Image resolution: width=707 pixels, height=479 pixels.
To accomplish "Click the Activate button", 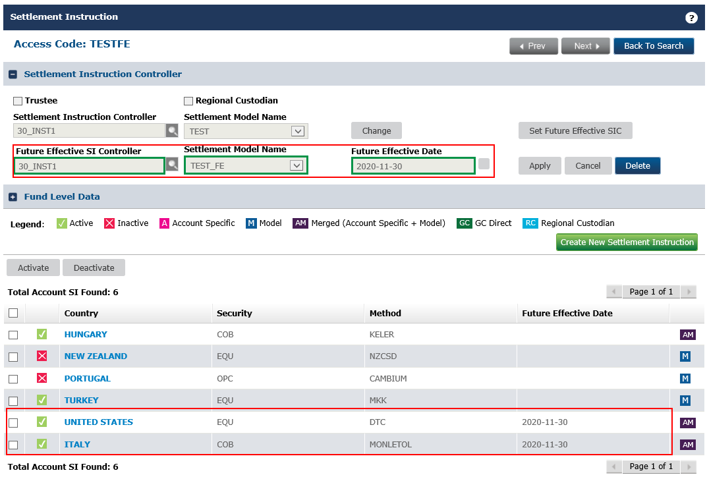I will click(34, 268).
